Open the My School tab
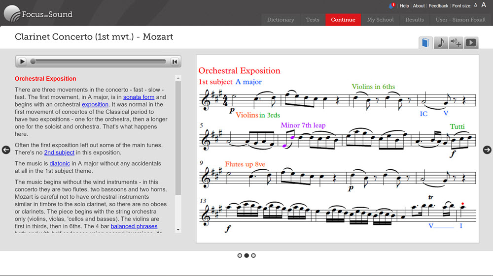The width and height of the screenshot is (493, 276). [381, 20]
